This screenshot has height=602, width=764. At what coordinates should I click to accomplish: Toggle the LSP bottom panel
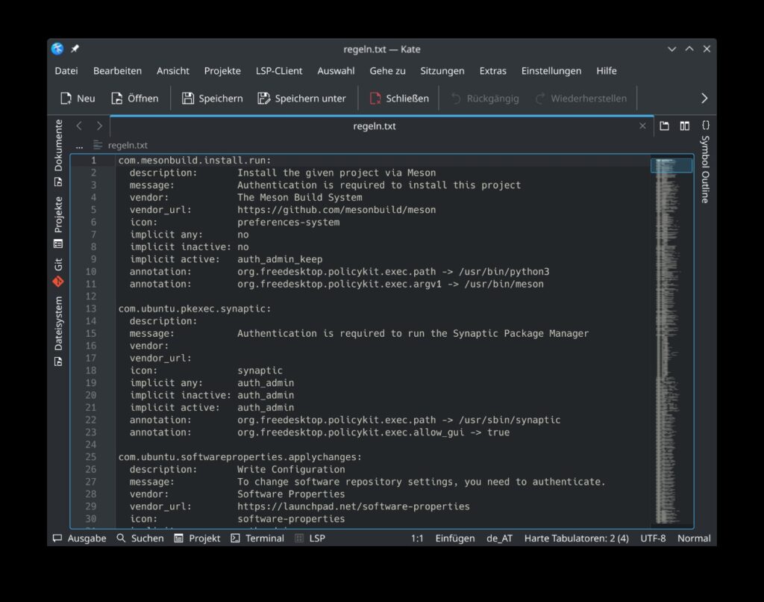point(310,538)
